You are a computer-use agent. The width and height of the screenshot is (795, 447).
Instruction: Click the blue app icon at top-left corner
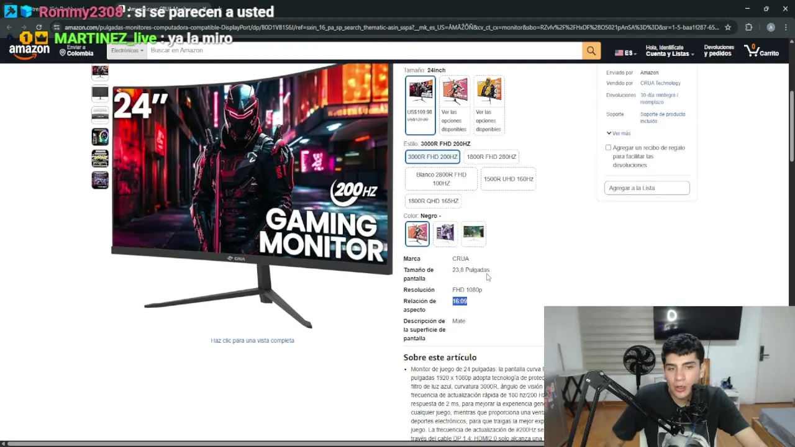(x=10, y=11)
